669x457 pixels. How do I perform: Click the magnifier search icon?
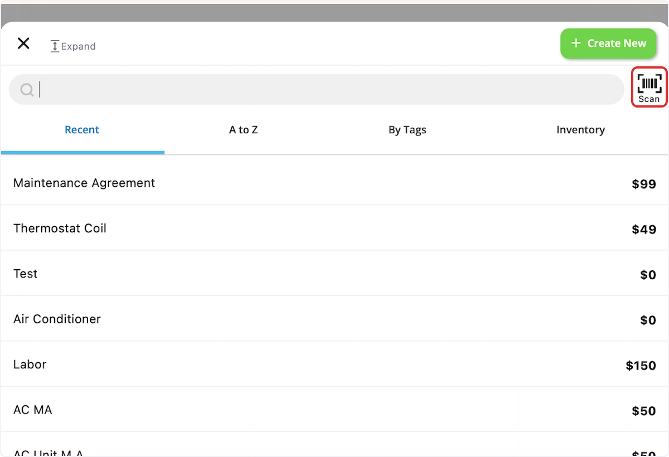coord(27,90)
